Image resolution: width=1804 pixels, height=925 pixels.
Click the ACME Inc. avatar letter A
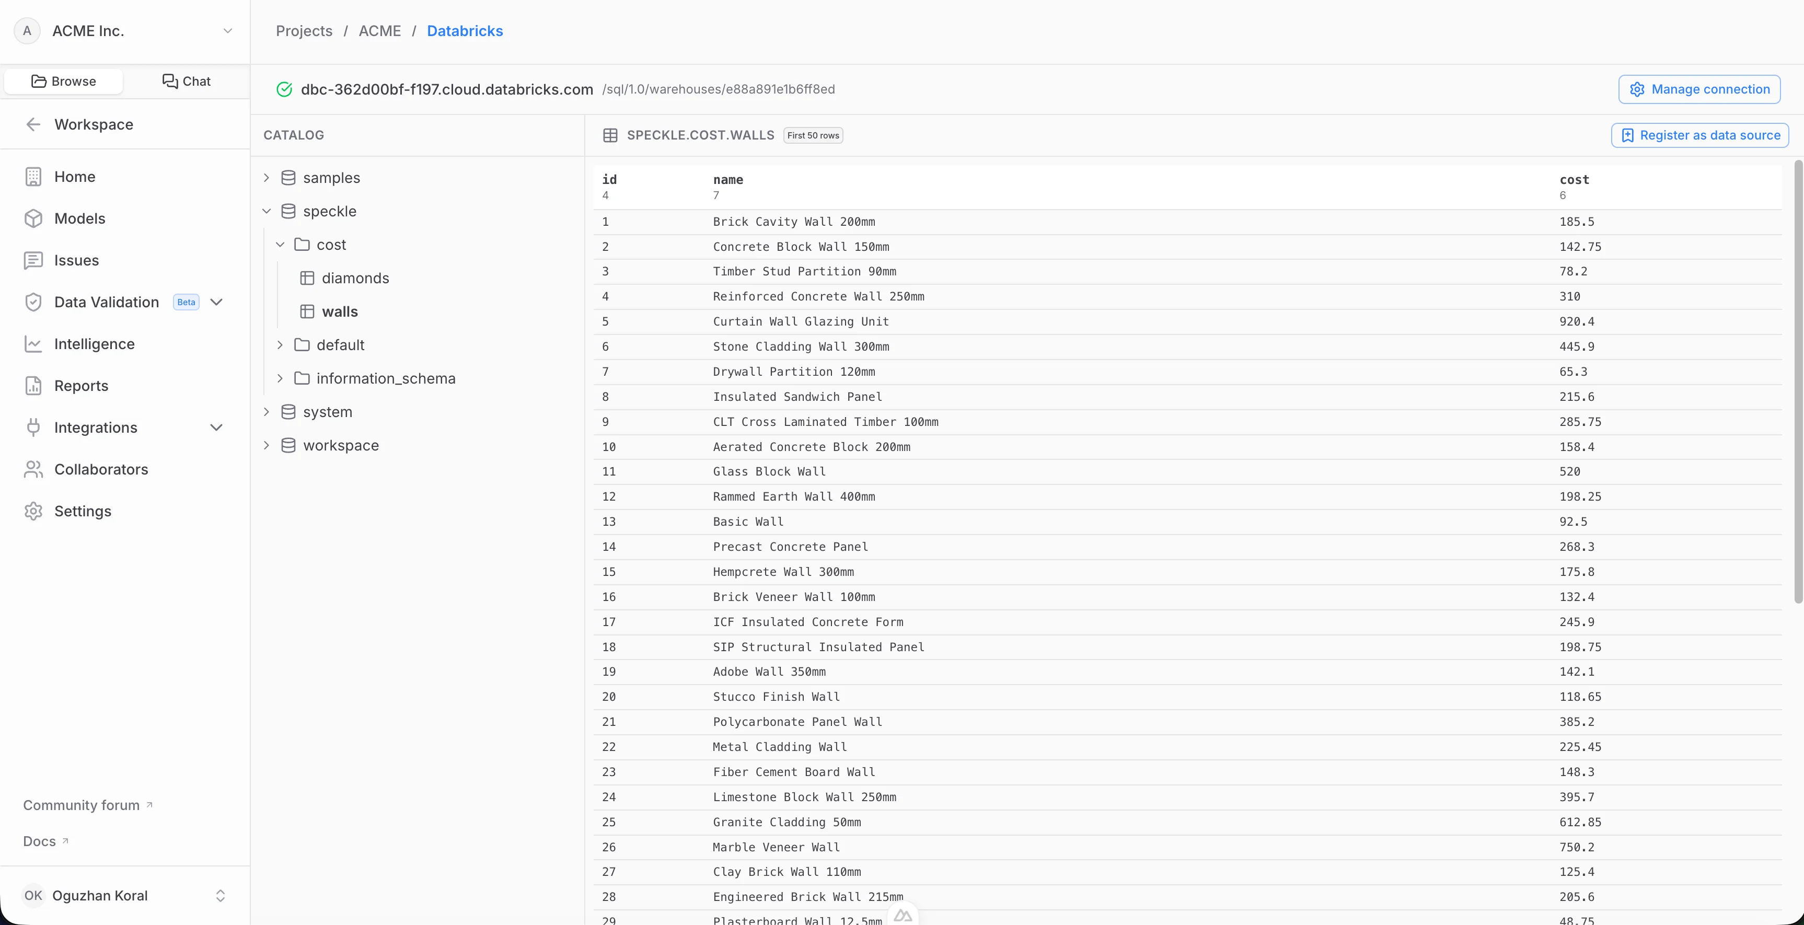coord(27,31)
